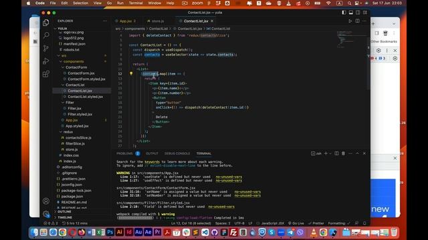Open Other Bookmarks in Chrome window
This screenshot has width=428, height=240.
point(384,41)
